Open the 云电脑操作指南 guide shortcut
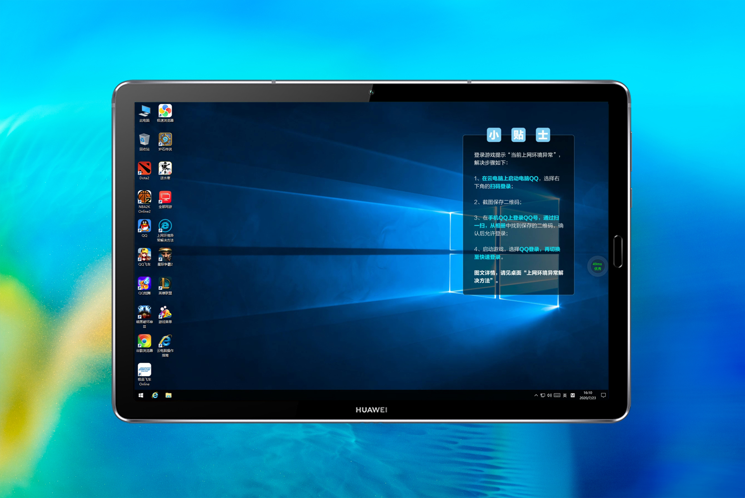The width and height of the screenshot is (745, 498). coord(165,346)
